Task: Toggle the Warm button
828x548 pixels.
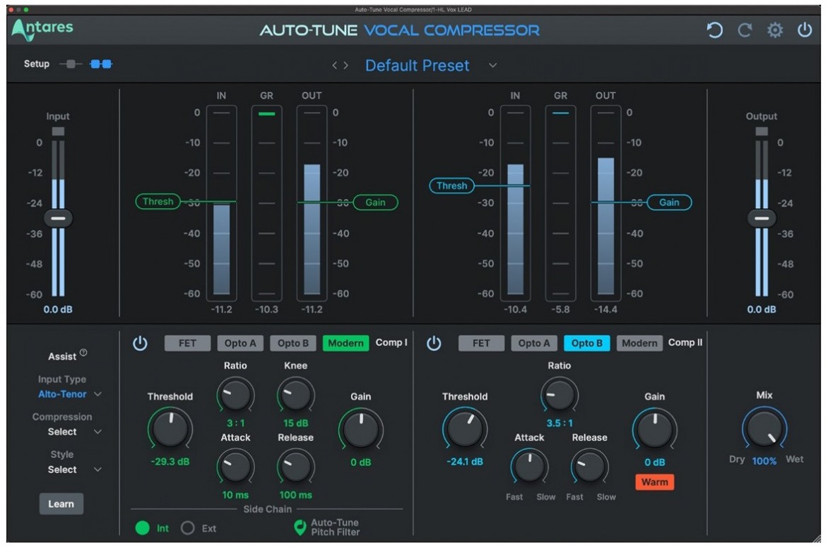Action: coord(654,482)
